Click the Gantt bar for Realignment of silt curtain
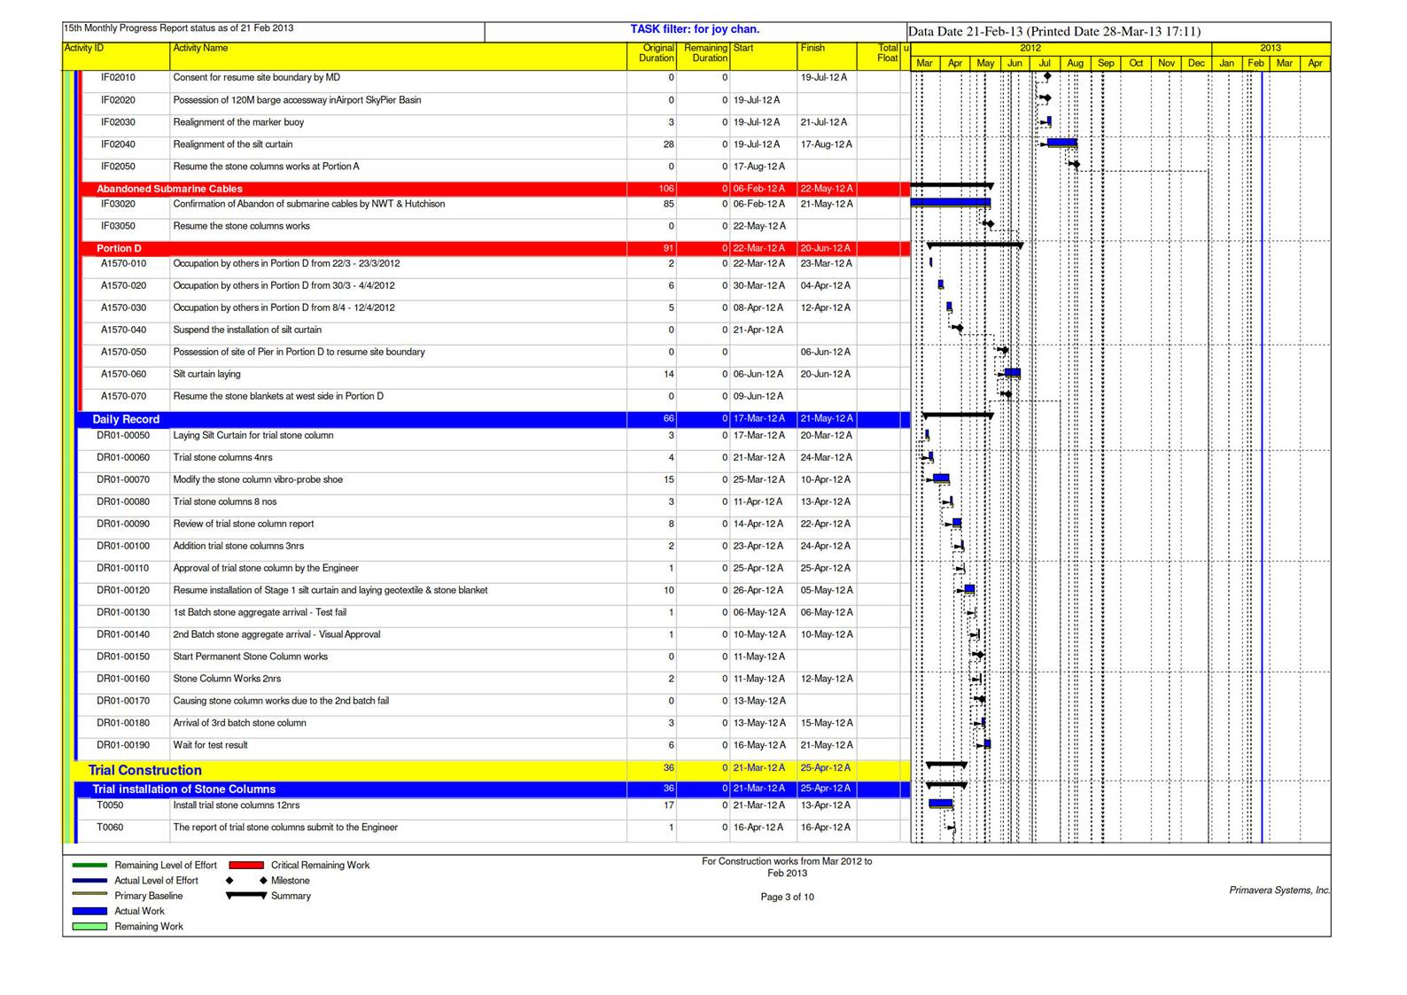Image resolution: width=1407 pixels, height=995 pixels. click(1062, 143)
